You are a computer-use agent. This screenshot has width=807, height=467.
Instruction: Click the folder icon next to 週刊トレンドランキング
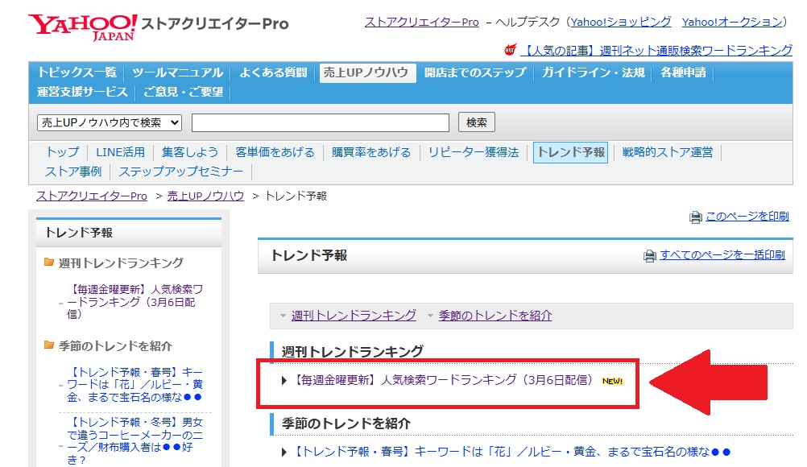point(49,262)
